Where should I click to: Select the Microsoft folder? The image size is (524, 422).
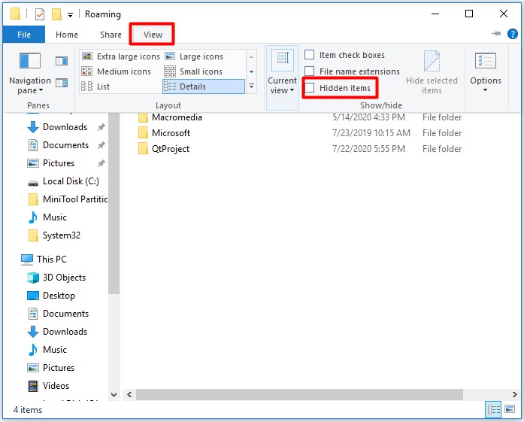tap(171, 133)
